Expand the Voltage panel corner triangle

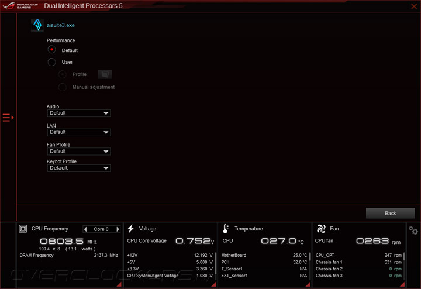(214, 284)
